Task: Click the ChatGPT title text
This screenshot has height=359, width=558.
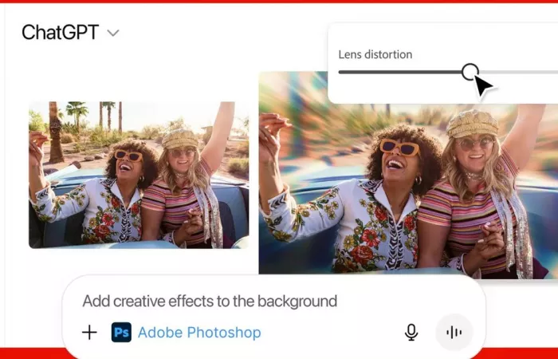Action: click(60, 33)
